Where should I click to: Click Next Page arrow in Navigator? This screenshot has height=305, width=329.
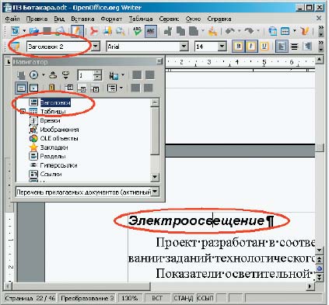coord(66,75)
